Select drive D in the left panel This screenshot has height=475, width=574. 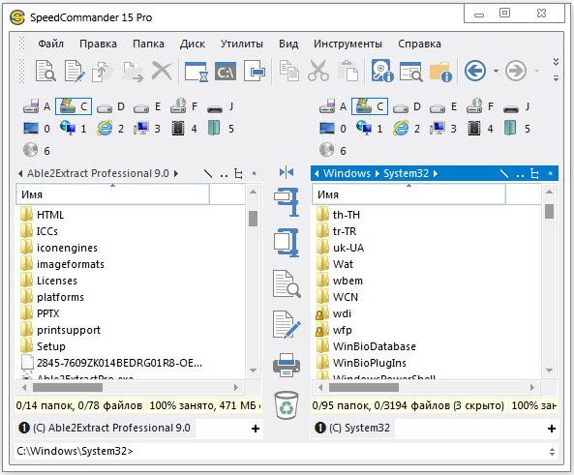point(110,107)
